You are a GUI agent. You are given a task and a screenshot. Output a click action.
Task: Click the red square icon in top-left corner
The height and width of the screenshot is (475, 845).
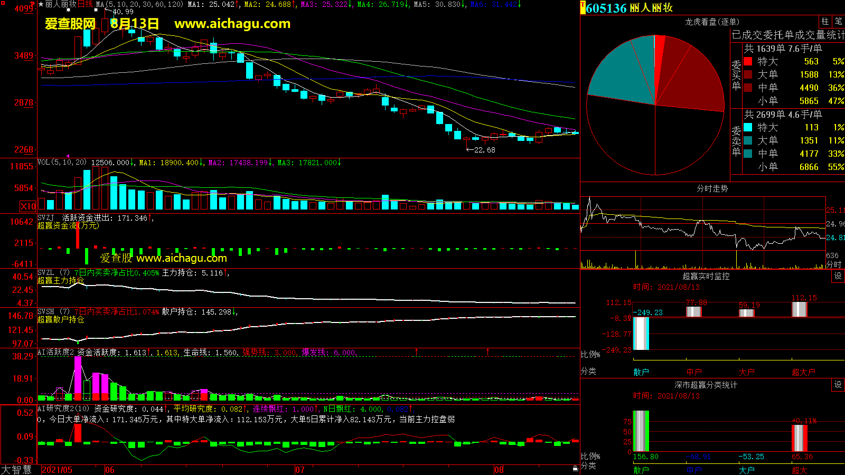[3, 3]
